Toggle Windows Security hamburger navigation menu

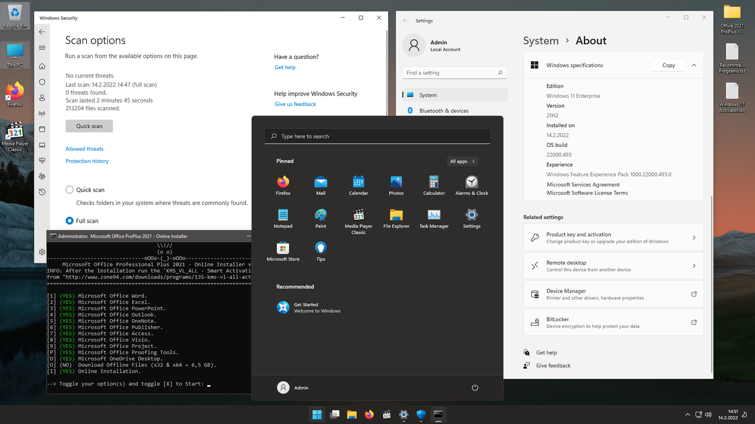(x=42, y=48)
